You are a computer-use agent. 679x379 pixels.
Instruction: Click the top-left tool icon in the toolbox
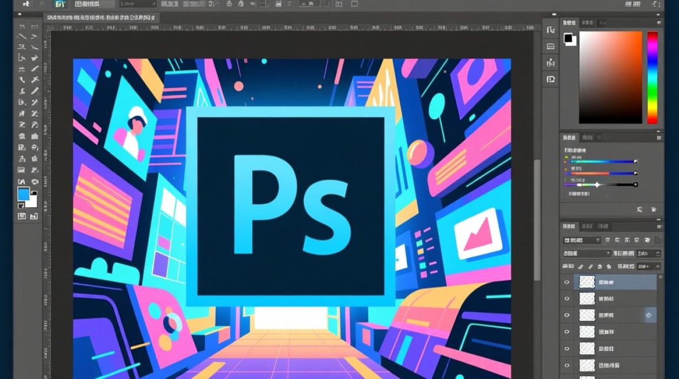coord(22,27)
